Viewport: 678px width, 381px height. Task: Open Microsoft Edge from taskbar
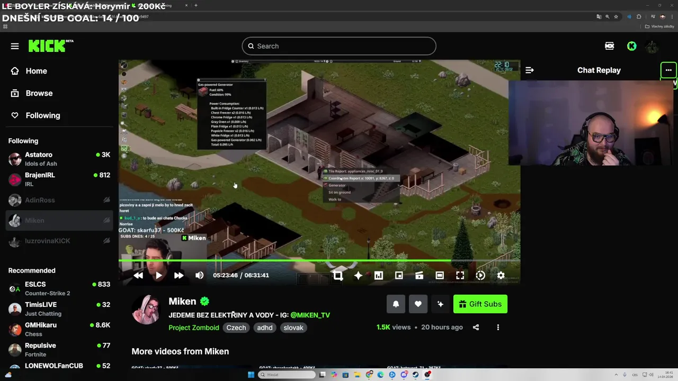380,375
